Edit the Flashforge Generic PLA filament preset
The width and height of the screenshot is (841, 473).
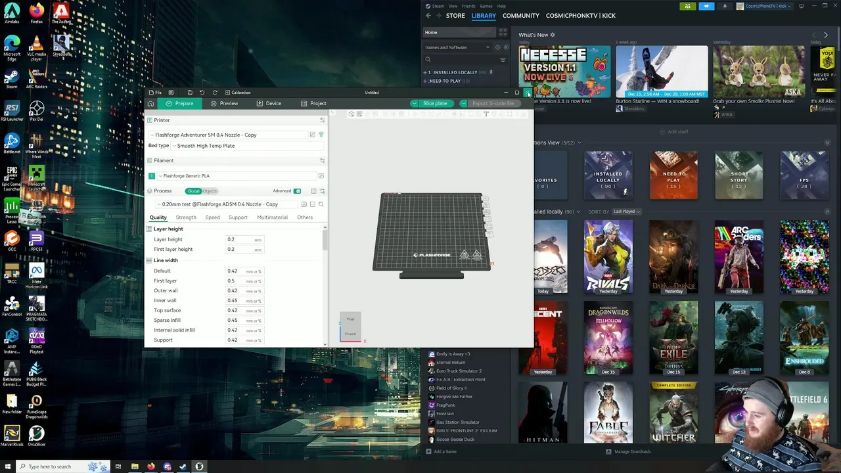coord(321,176)
